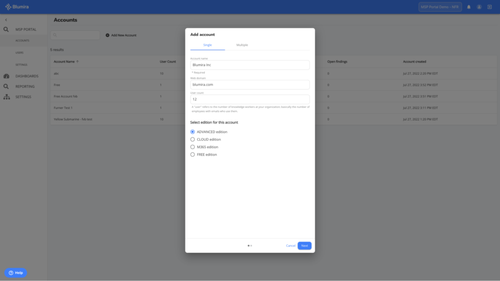The width and height of the screenshot is (500, 281).
Task: Click the notifications bell icon
Action: [468, 6]
